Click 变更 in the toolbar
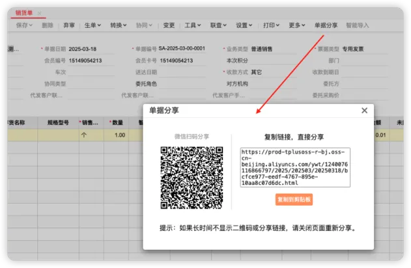 [169, 25]
